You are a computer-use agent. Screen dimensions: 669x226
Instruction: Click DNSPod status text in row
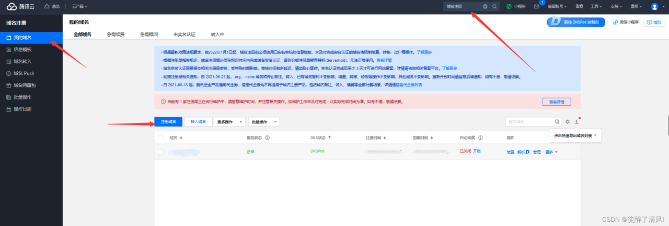point(317,151)
